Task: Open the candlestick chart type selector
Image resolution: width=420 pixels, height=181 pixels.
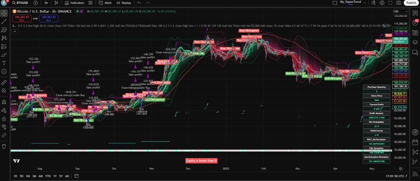Action: [x=56, y=3]
